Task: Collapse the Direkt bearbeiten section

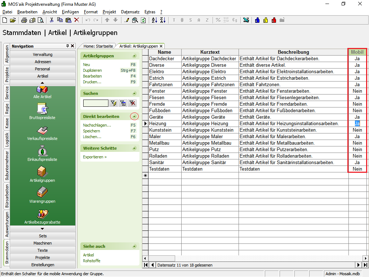Action: tap(134, 116)
